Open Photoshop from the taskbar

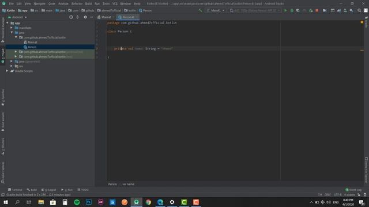[89, 202]
